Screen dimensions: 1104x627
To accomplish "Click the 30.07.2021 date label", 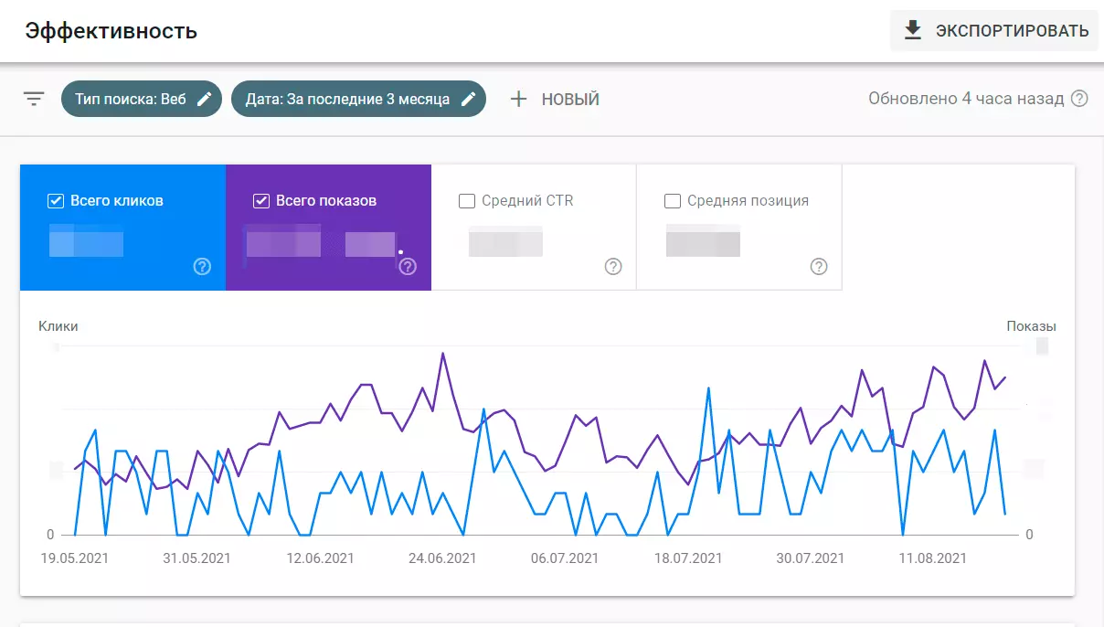I will [x=810, y=558].
